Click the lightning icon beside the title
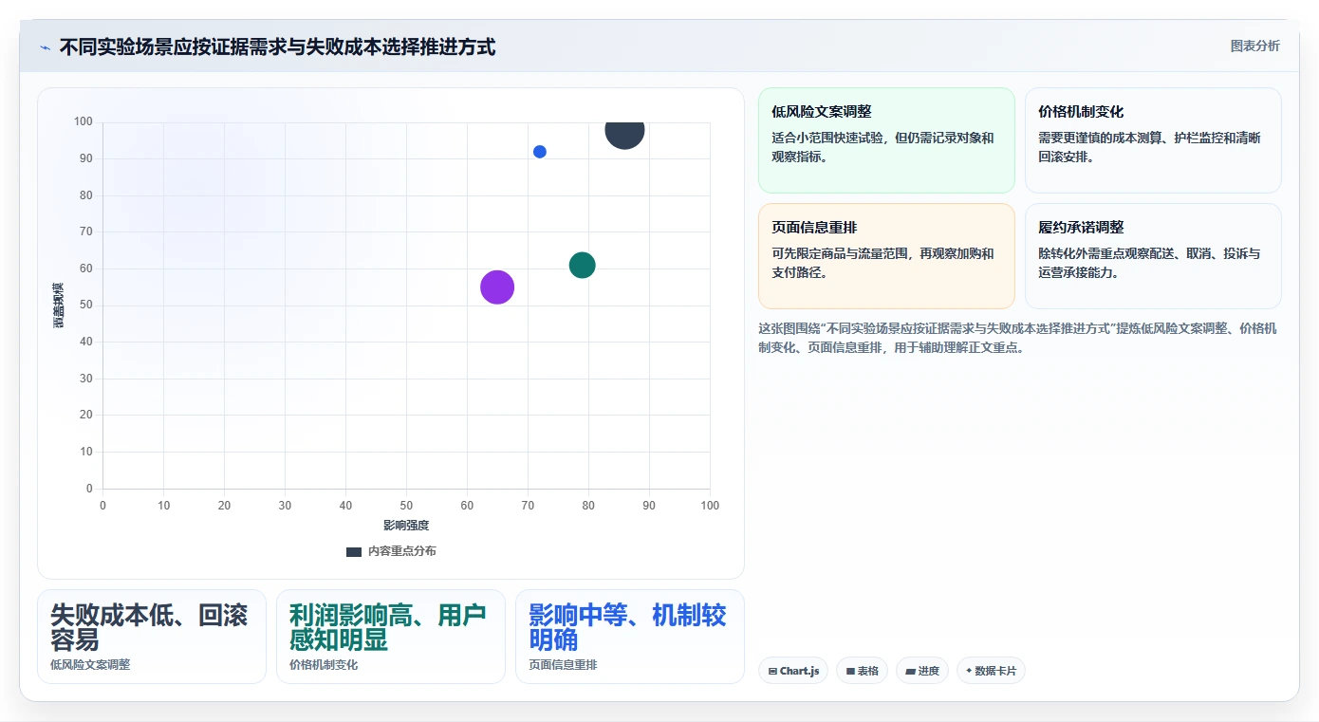 (x=45, y=47)
